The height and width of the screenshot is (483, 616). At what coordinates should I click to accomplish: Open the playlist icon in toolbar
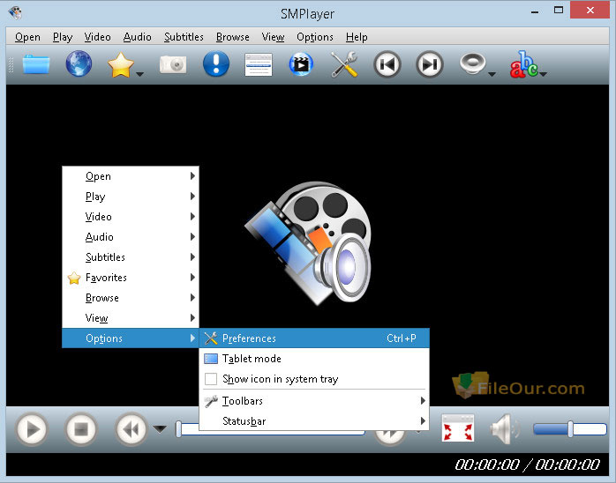click(259, 64)
